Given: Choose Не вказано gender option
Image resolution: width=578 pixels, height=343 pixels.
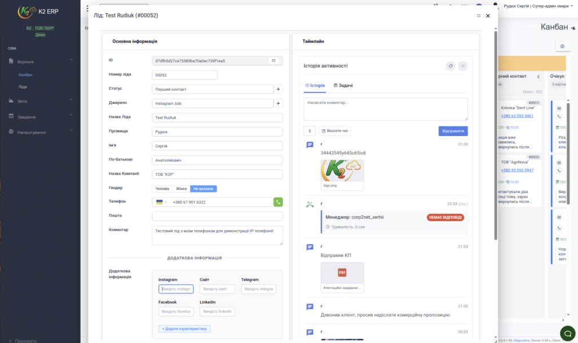Looking at the screenshot, I should [x=203, y=188].
